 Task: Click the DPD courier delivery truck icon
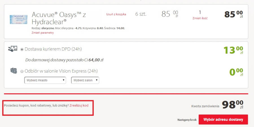13,49
